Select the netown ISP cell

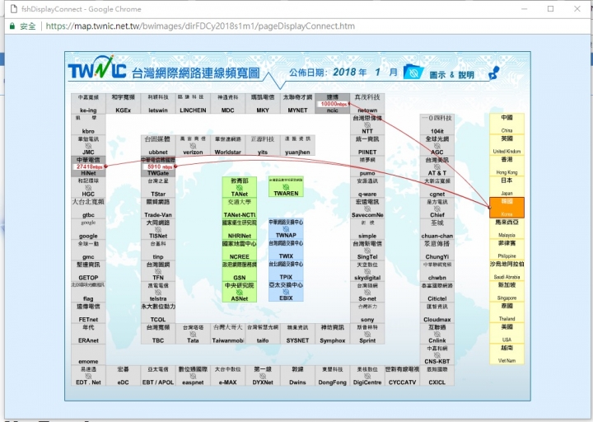tap(367, 104)
